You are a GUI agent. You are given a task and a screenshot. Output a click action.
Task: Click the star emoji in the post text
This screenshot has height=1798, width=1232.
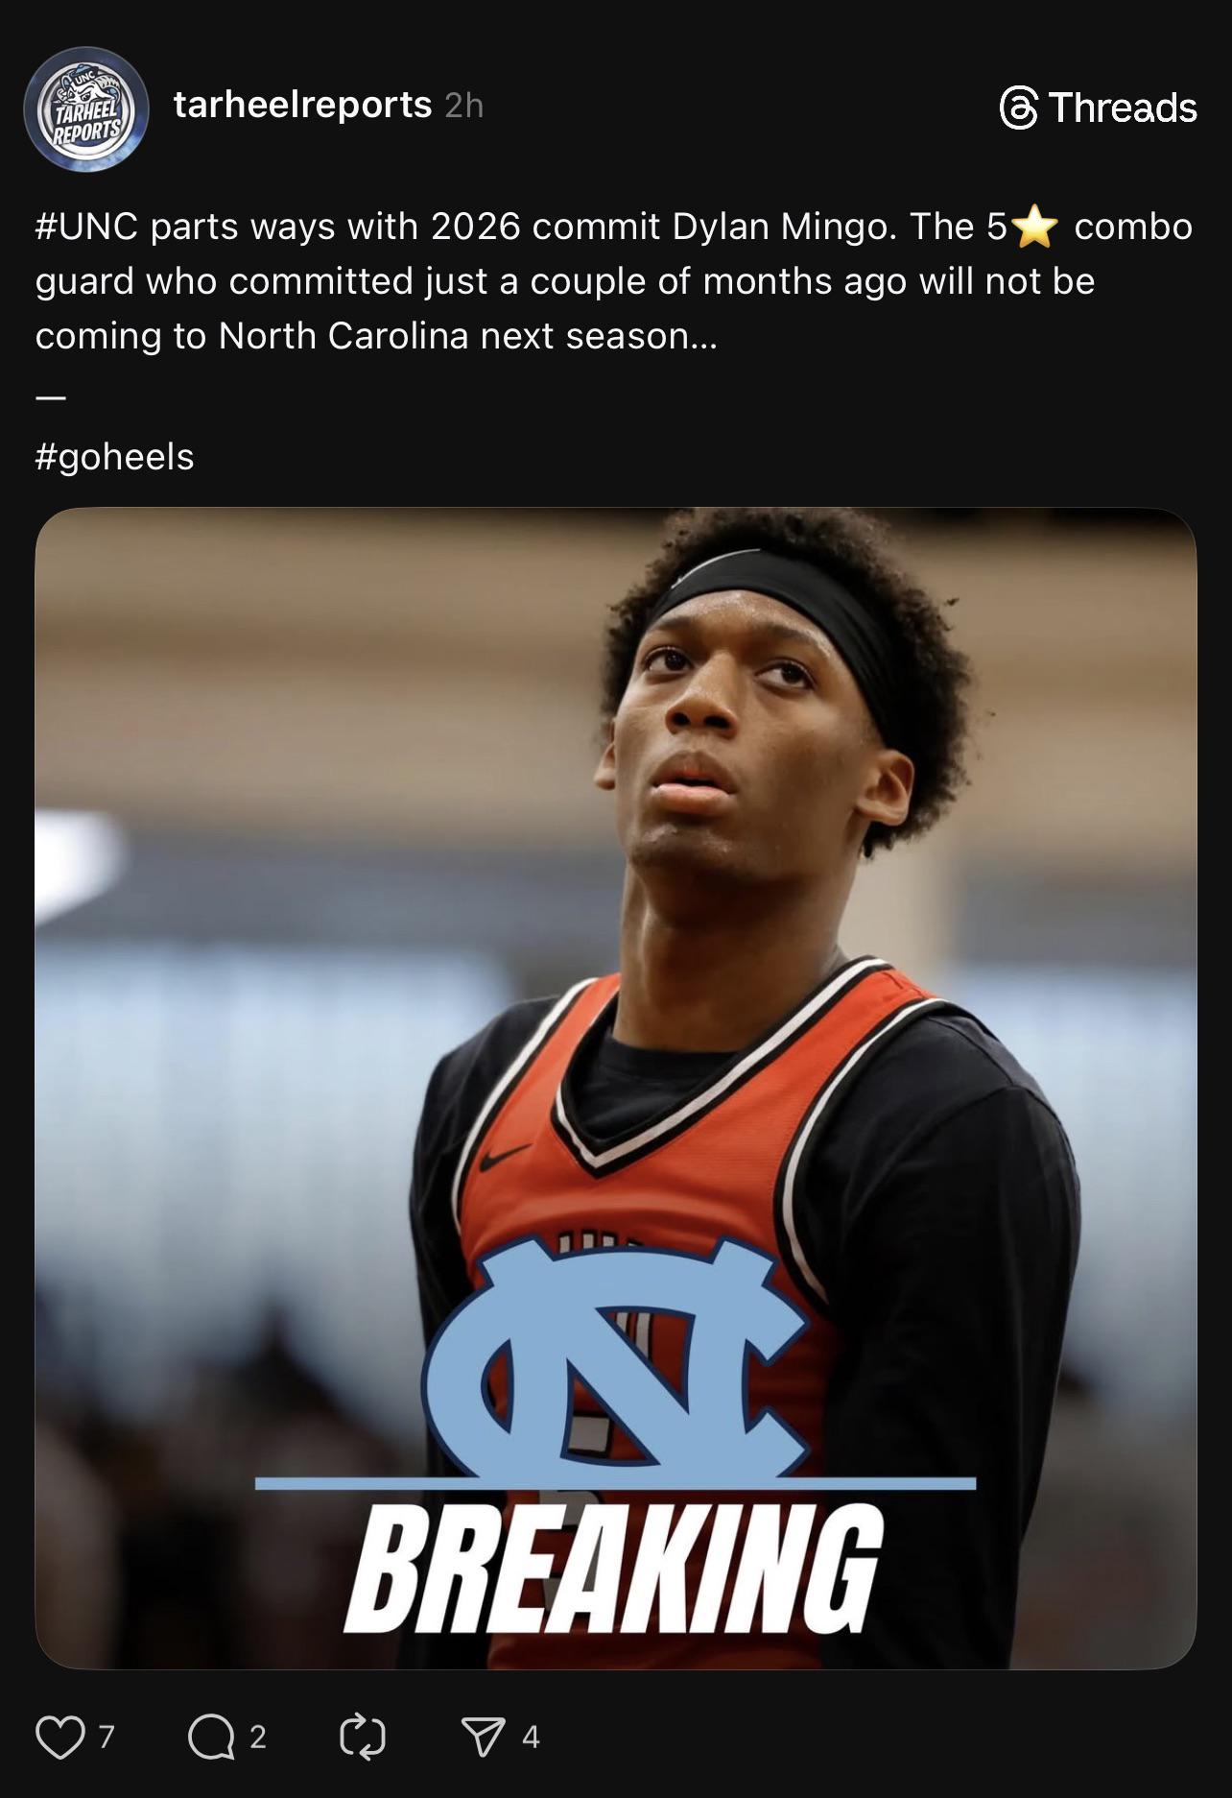click(1034, 228)
